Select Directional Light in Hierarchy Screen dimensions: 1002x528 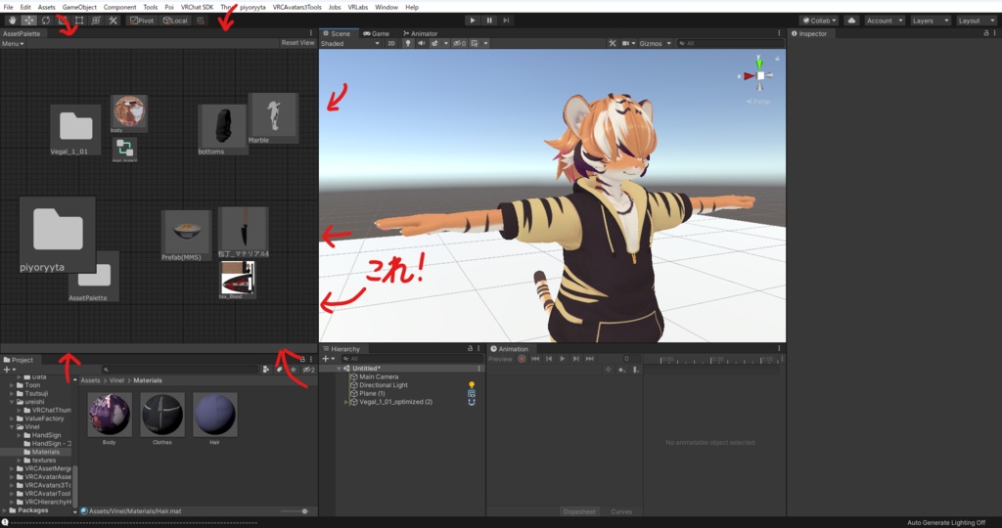click(384, 385)
